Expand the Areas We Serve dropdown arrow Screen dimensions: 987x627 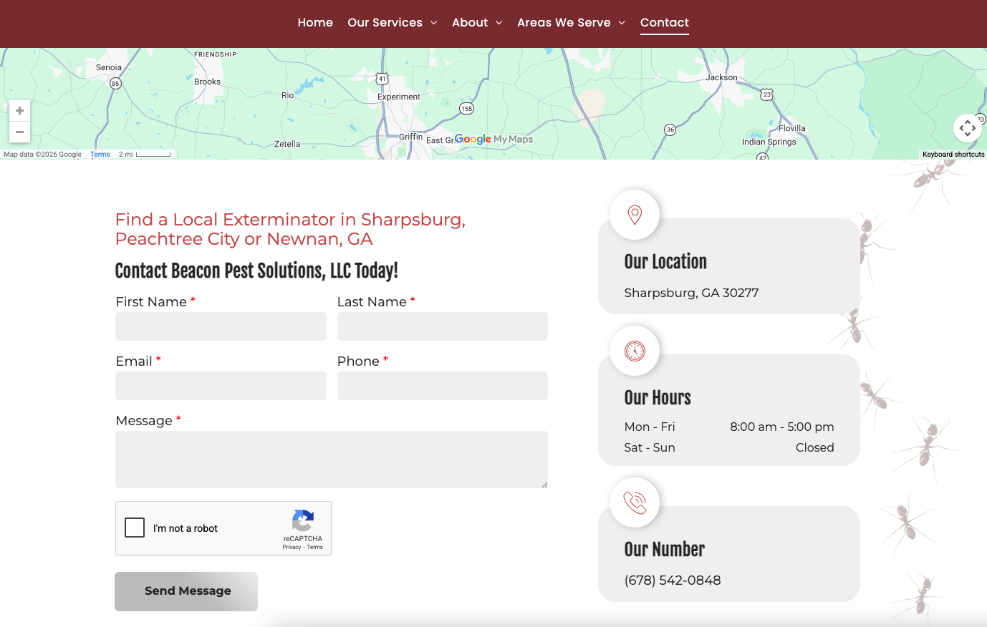point(622,23)
